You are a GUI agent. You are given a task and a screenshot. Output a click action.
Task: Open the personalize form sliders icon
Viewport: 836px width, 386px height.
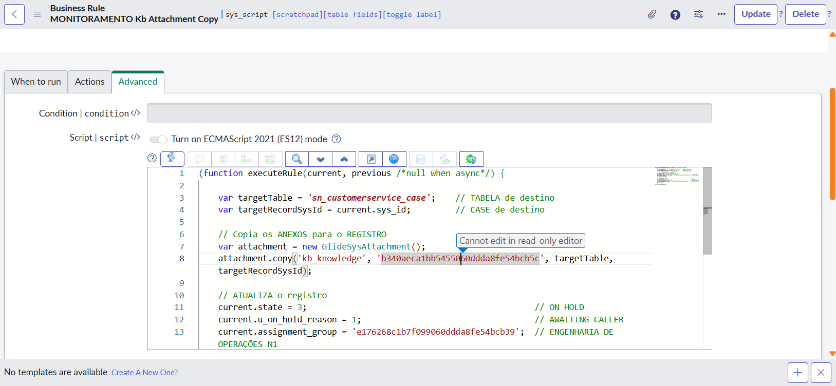coord(698,14)
